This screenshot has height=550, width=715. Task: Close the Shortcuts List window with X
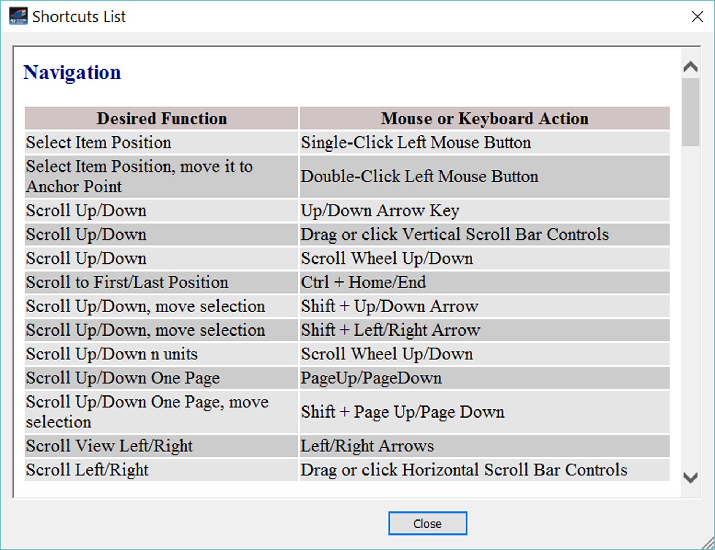pyautogui.click(x=697, y=17)
